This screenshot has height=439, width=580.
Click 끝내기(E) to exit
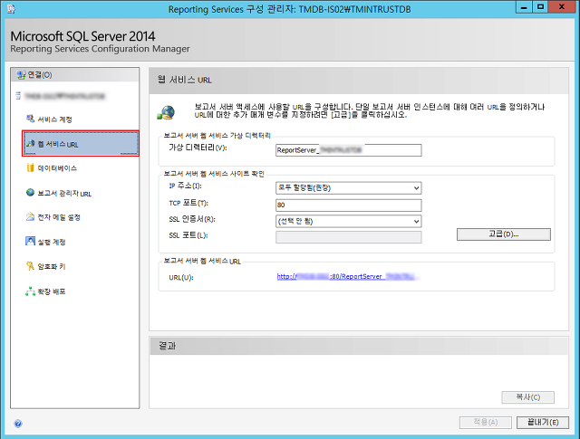click(x=543, y=423)
